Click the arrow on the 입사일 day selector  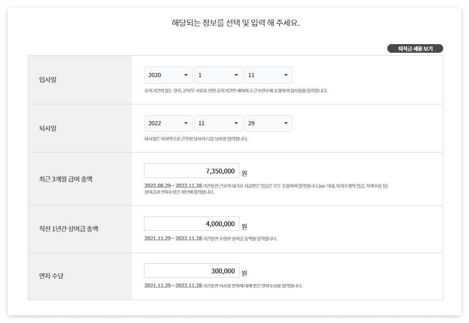(x=285, y=75)
